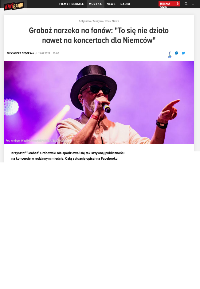Open the hamburger menu icon
This screenshot has width=200, height=289.
click(x=193, y=4)
